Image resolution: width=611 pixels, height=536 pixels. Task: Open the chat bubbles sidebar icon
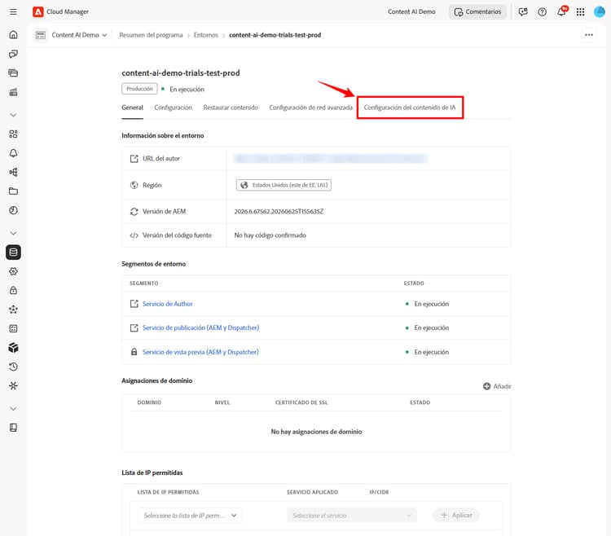pos(13,54)
